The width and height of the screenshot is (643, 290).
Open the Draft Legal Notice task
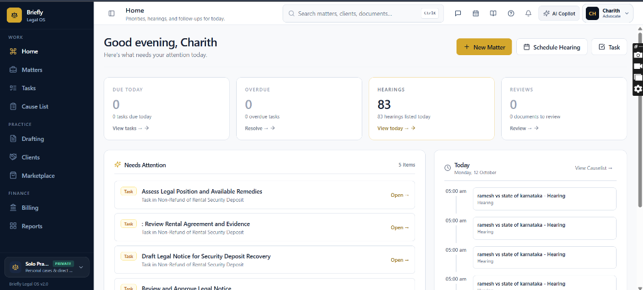click(264, 260)
